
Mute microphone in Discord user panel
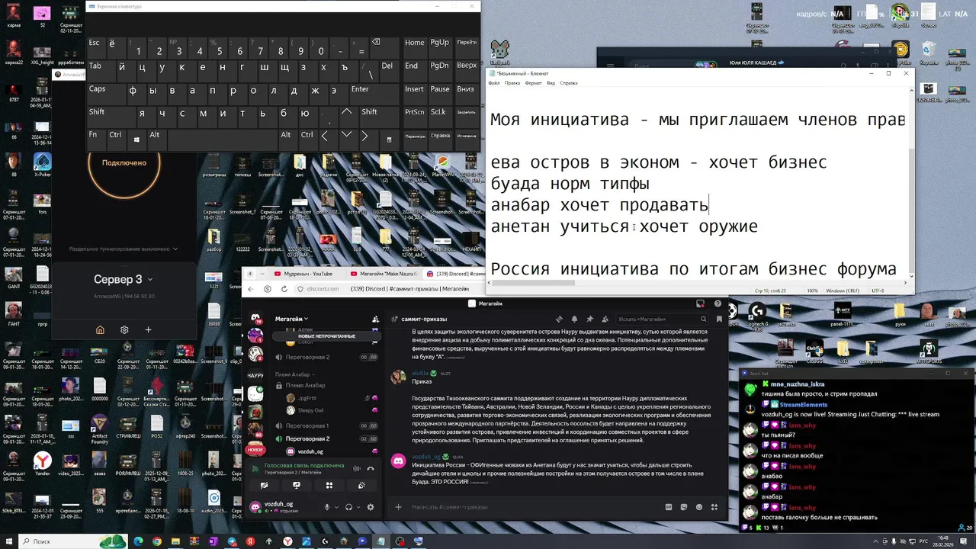pyautogui.click(x=327, y=507)
